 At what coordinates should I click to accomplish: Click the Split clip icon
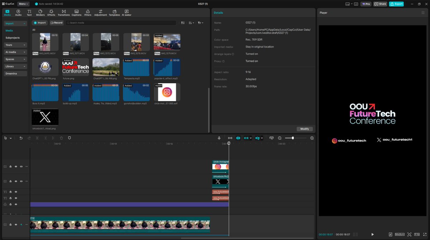(x=37, y=138)
